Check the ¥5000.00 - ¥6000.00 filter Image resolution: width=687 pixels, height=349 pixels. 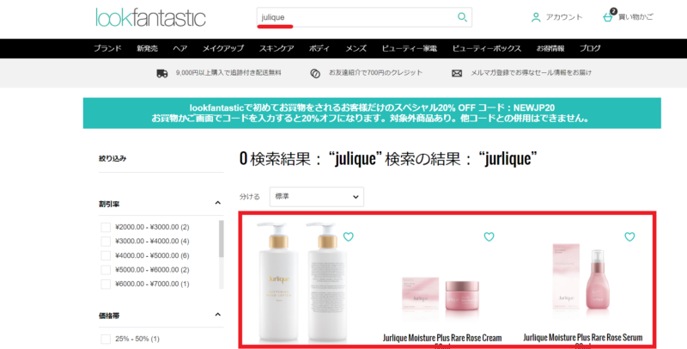106,270
